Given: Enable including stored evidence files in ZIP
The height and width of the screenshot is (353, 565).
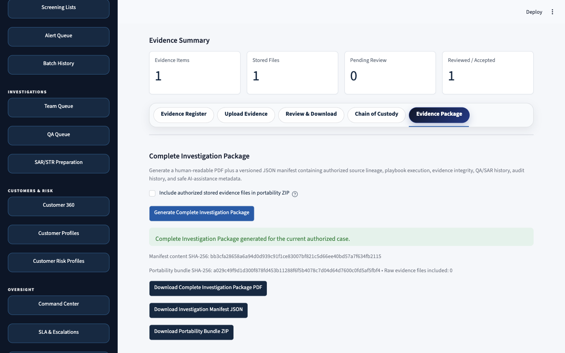Looking at the screenshot, I should tap(152, 193).
